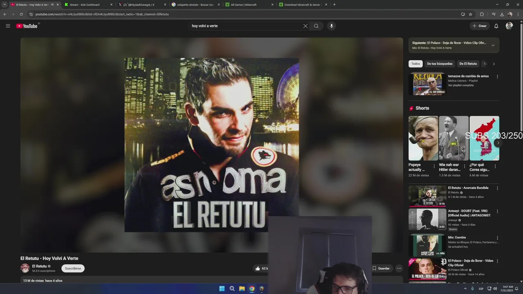Start voice search with microphone icon
The width and height of the screenshot is (523, 294).
[331, 26]
